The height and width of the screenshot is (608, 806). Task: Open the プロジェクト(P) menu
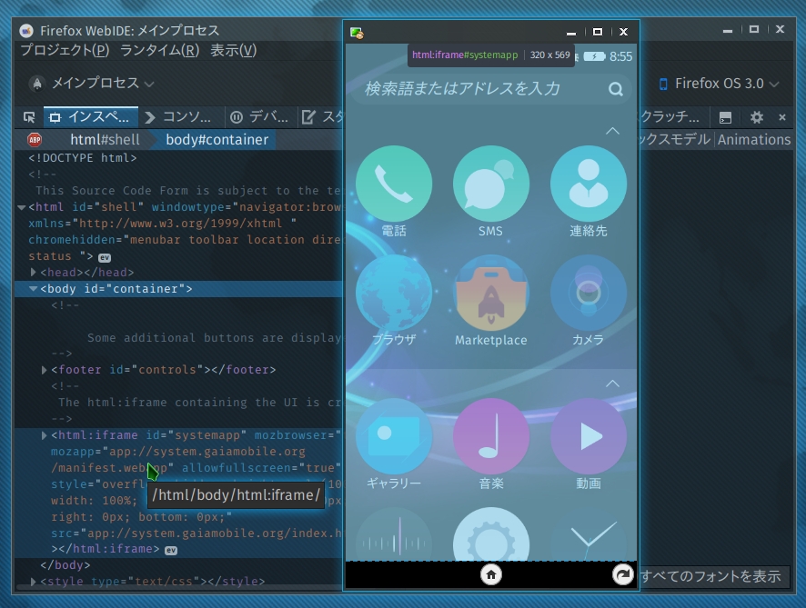(65, 50)
